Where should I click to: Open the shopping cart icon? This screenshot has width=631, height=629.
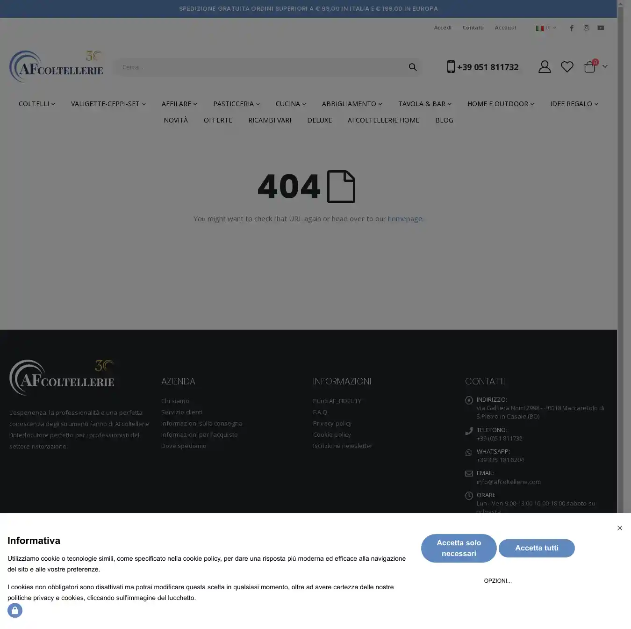pos(590,67)
